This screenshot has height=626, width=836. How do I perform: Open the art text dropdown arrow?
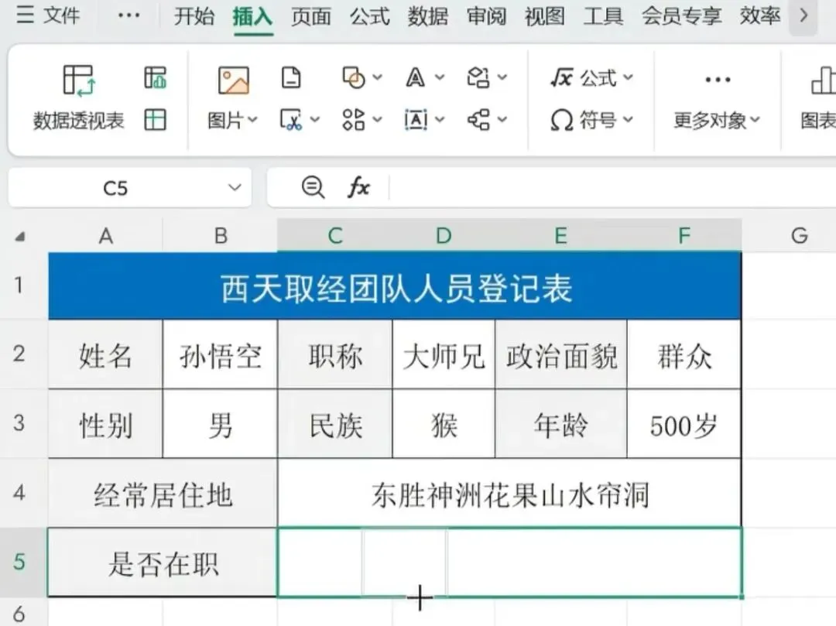click(x=440, y=77)
